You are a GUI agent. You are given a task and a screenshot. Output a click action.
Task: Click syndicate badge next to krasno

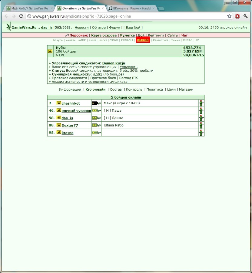coord(59,132)
